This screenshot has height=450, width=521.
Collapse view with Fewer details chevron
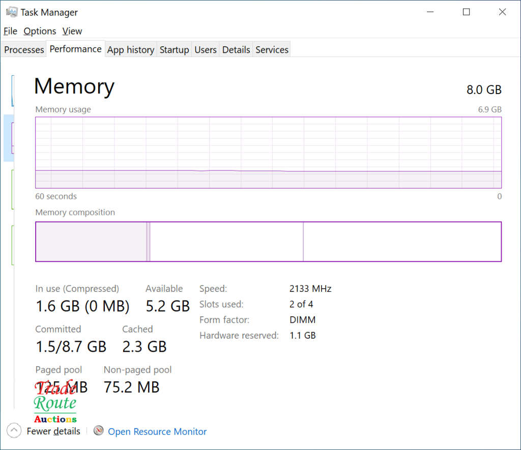(x=14, y=431)
